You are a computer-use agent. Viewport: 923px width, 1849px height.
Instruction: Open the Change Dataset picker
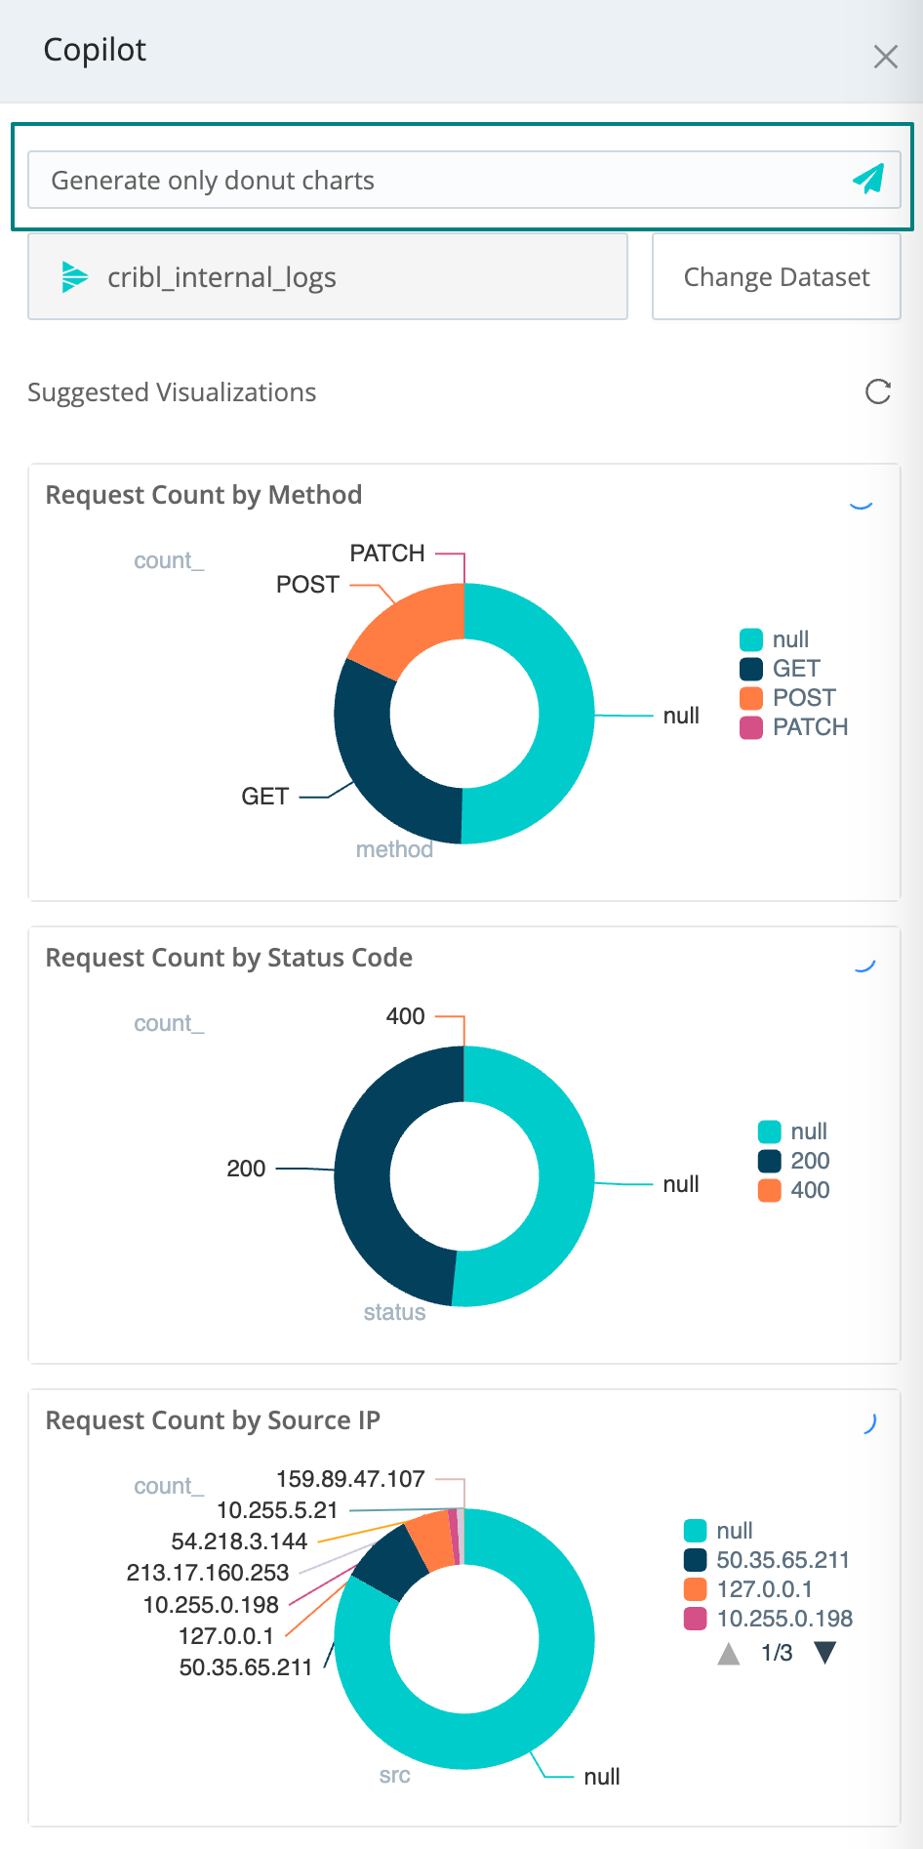776,277
